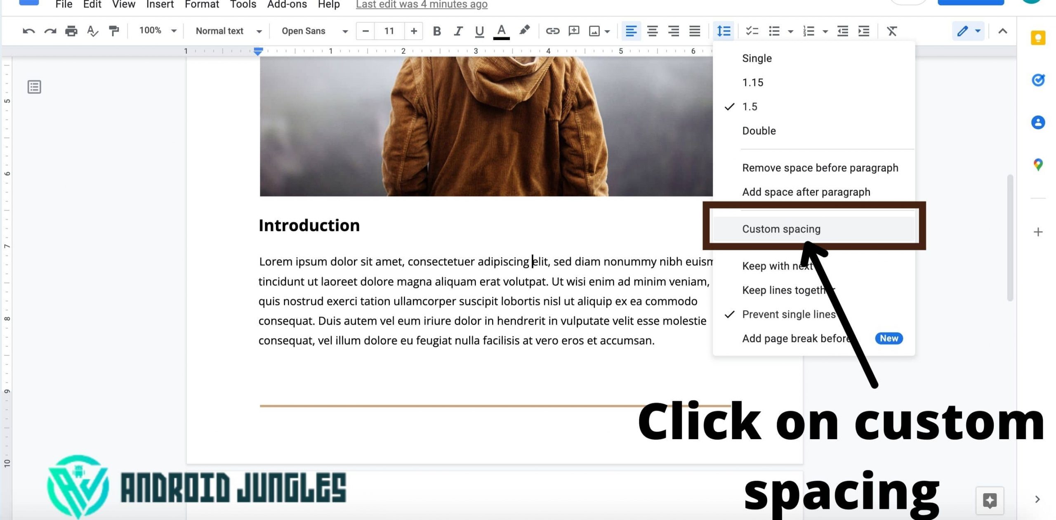Click the Clear formatting icon
This screenshot has width=1056, height=520.
[892, 31]
